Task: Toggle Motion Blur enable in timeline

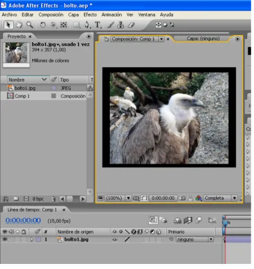Action: pyautogui.click(x=198, y=221)
